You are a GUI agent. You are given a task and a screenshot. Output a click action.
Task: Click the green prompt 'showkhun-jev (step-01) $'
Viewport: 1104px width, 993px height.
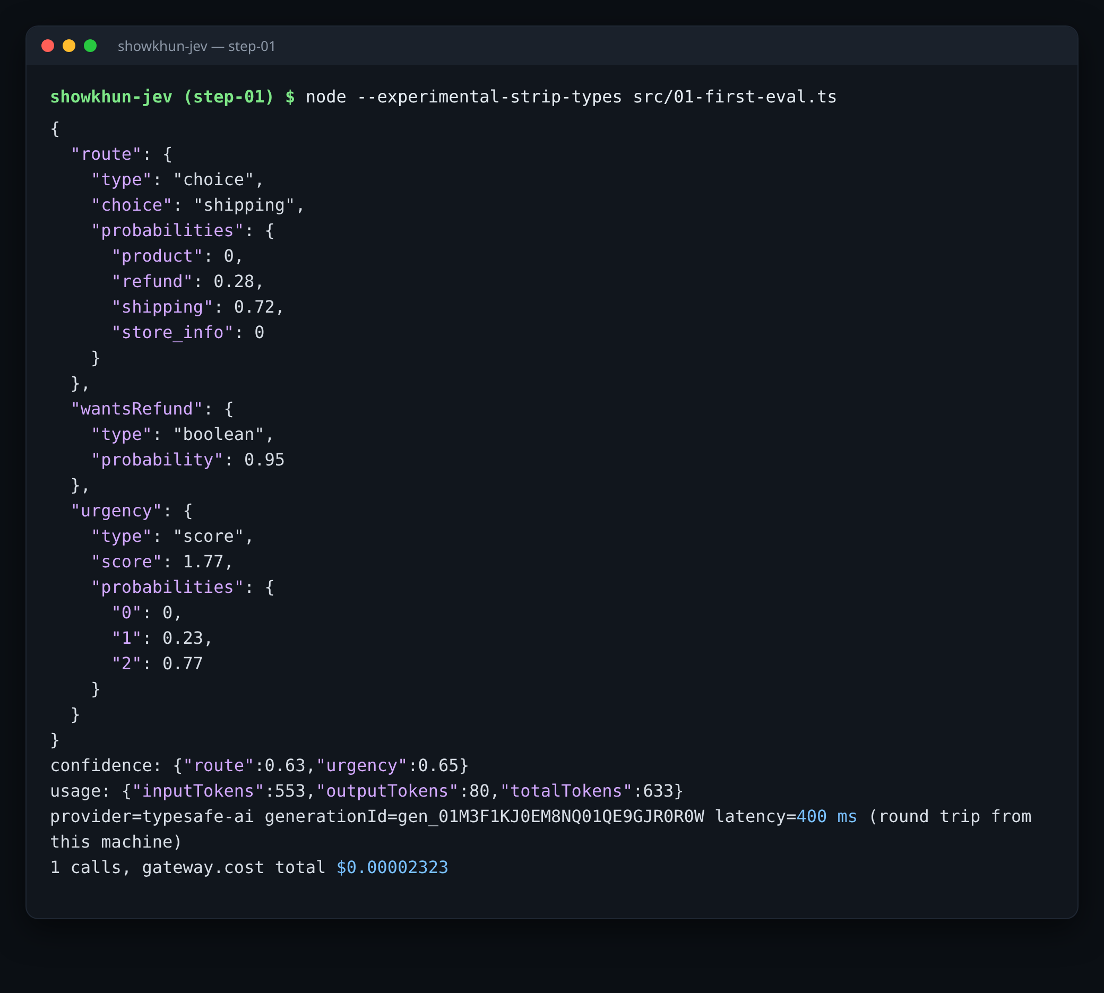click(x=172, y=97)
